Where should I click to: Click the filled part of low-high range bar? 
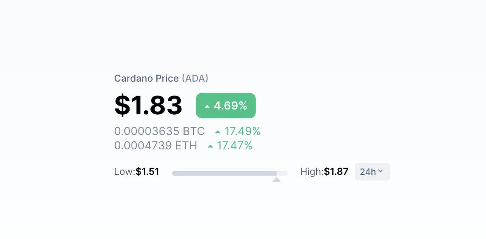(x=224, y=173)
